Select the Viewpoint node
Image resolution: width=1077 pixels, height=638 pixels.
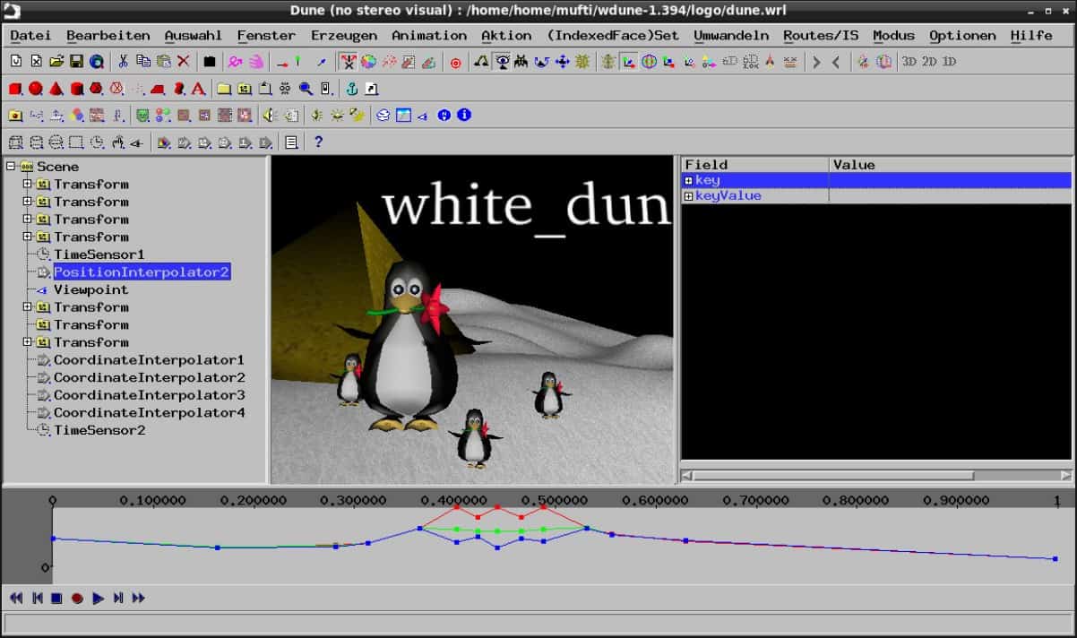(x=90, y=289)
